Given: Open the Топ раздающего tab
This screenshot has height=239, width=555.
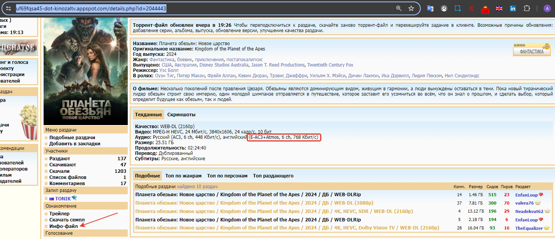Looking at the screenshot, I should [273, 176].
